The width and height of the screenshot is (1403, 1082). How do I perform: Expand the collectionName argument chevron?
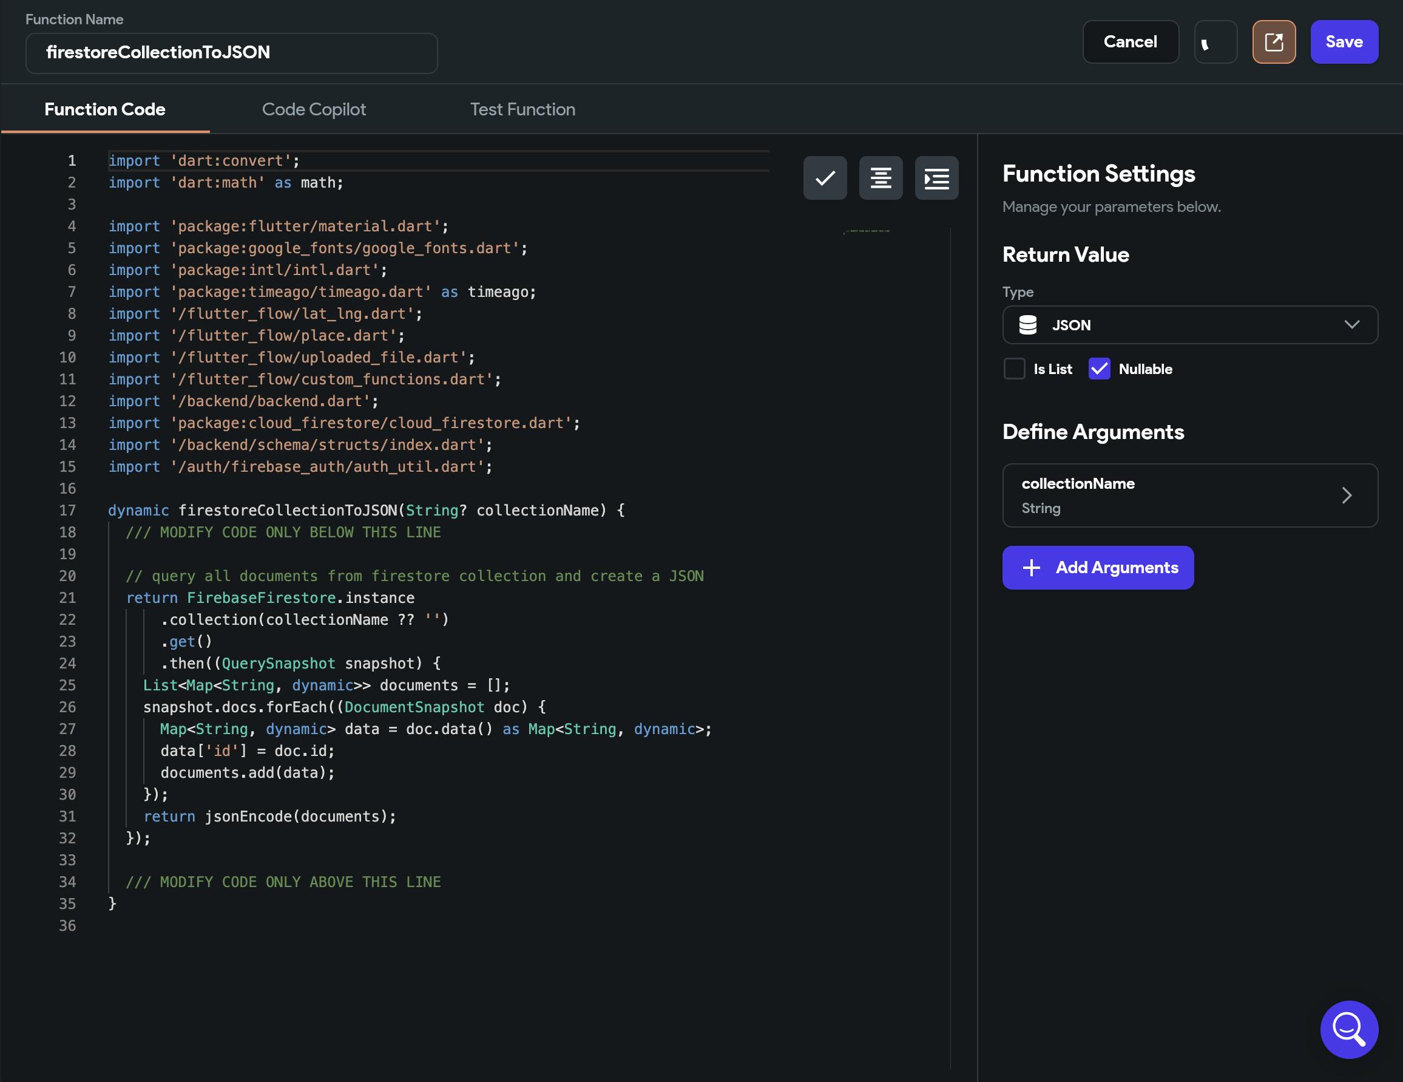pyautogui.click(x=1347, y=495)
